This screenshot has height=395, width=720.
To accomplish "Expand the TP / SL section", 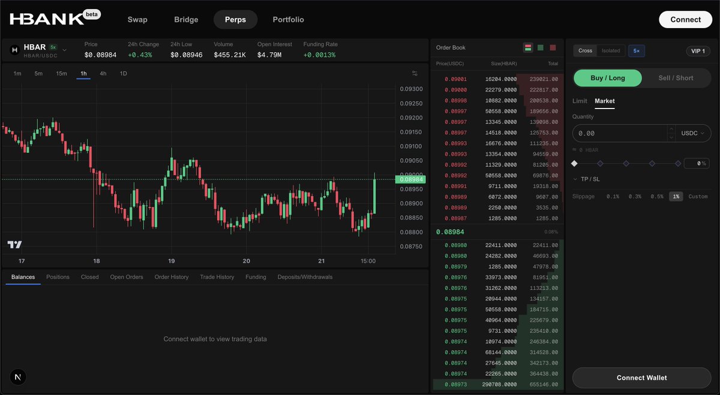I will pos(586,179).
